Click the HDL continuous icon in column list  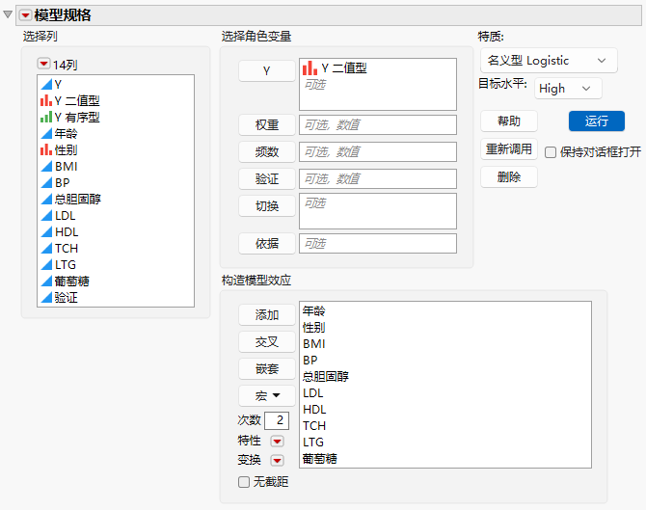click(x=46, y=232)
